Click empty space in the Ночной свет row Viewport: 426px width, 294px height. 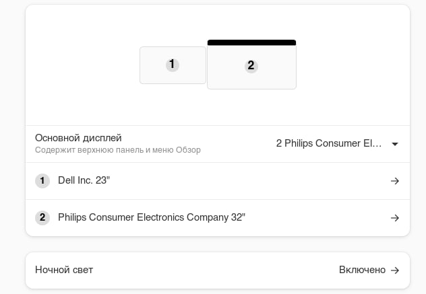(x=216, y=270)
